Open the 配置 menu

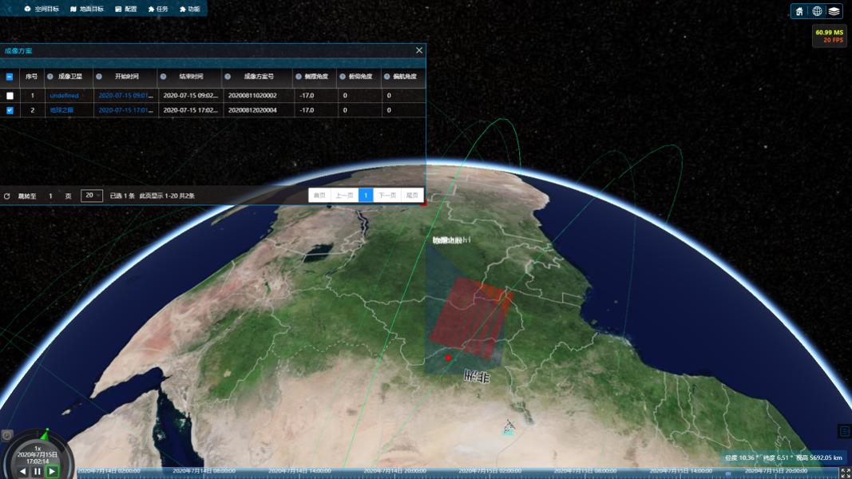[x=125, y=9]
